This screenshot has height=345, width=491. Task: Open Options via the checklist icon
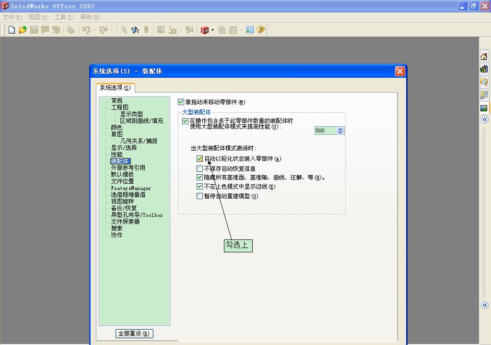pos(249,30)
